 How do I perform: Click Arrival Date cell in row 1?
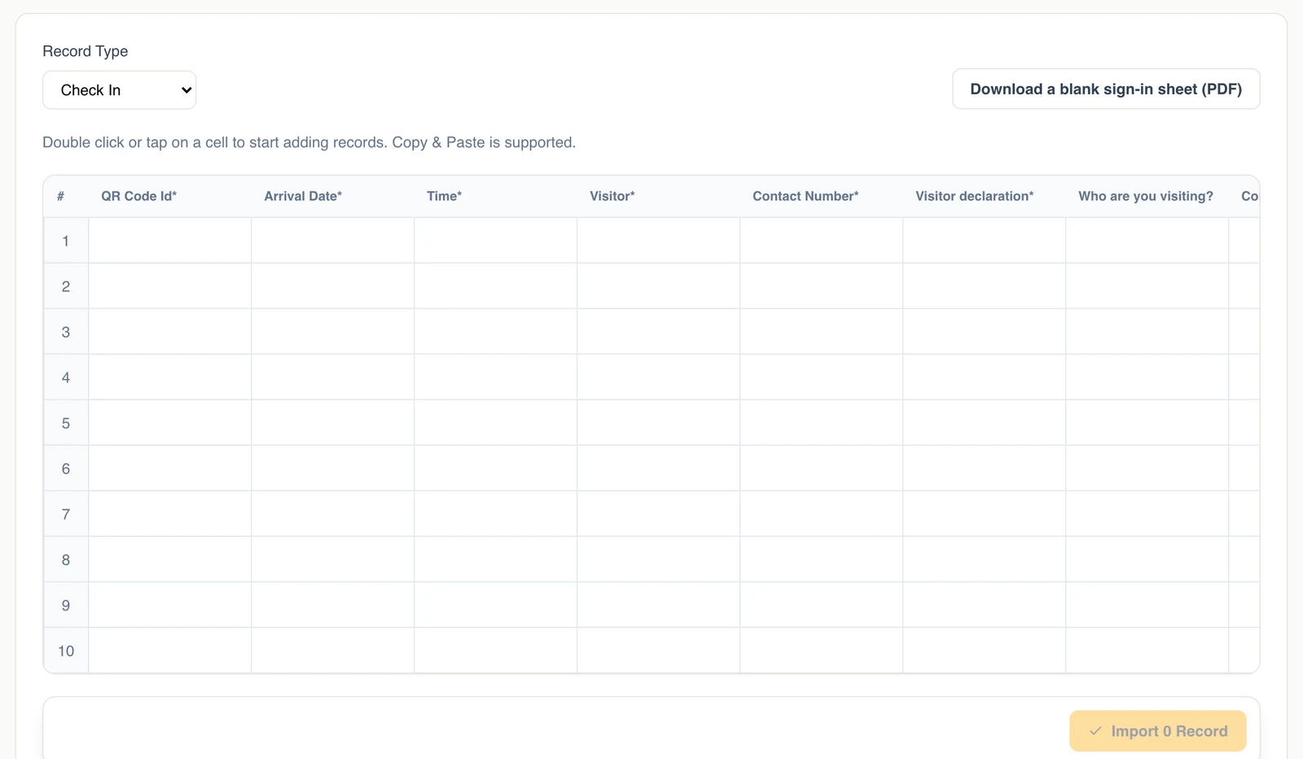(x=333, y=241)
